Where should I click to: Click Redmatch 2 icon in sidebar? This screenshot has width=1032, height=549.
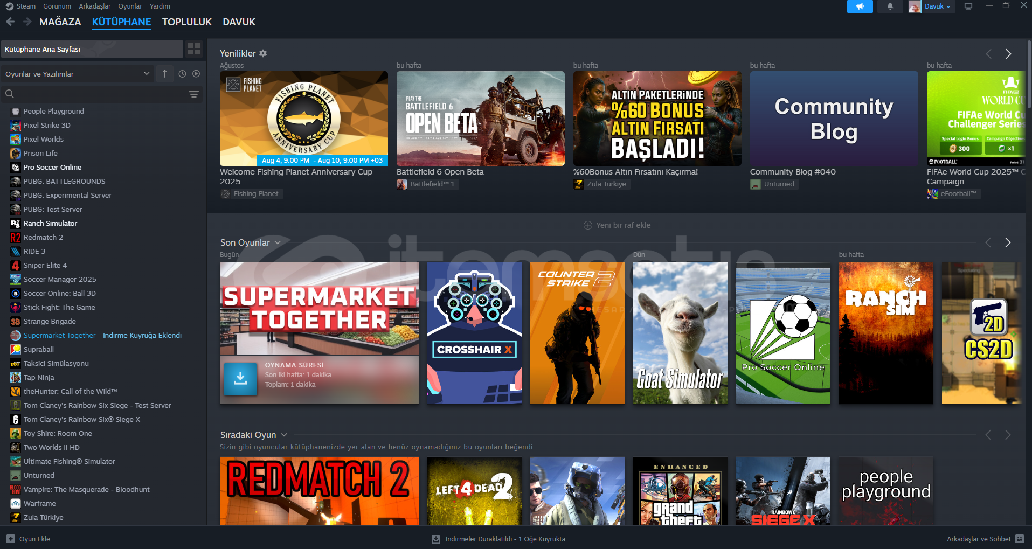tap(16, 237)
